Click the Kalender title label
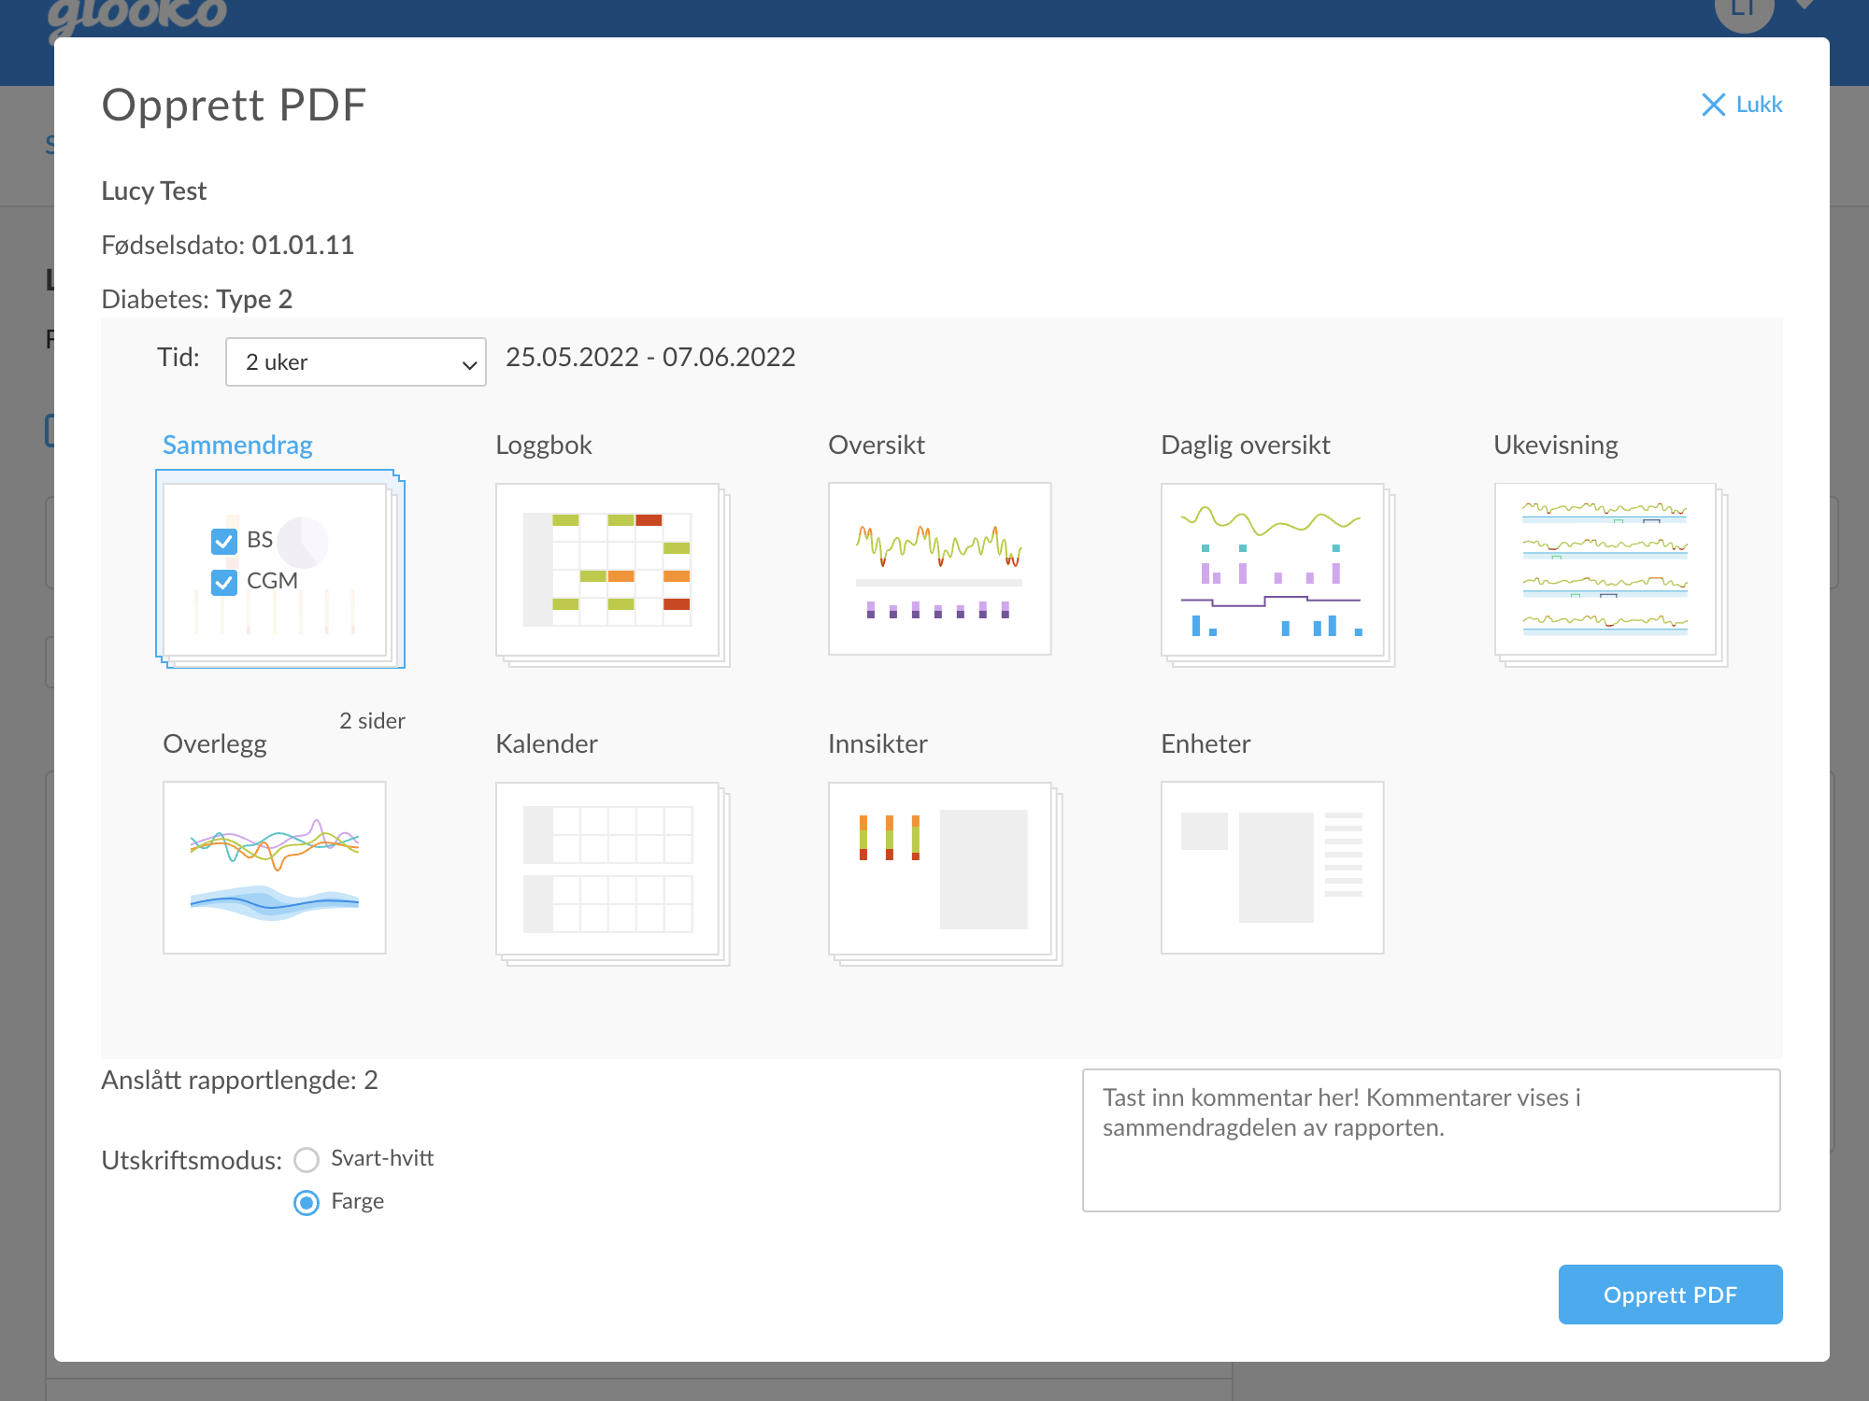1869x1401 pixels. [x=547, y=743]
